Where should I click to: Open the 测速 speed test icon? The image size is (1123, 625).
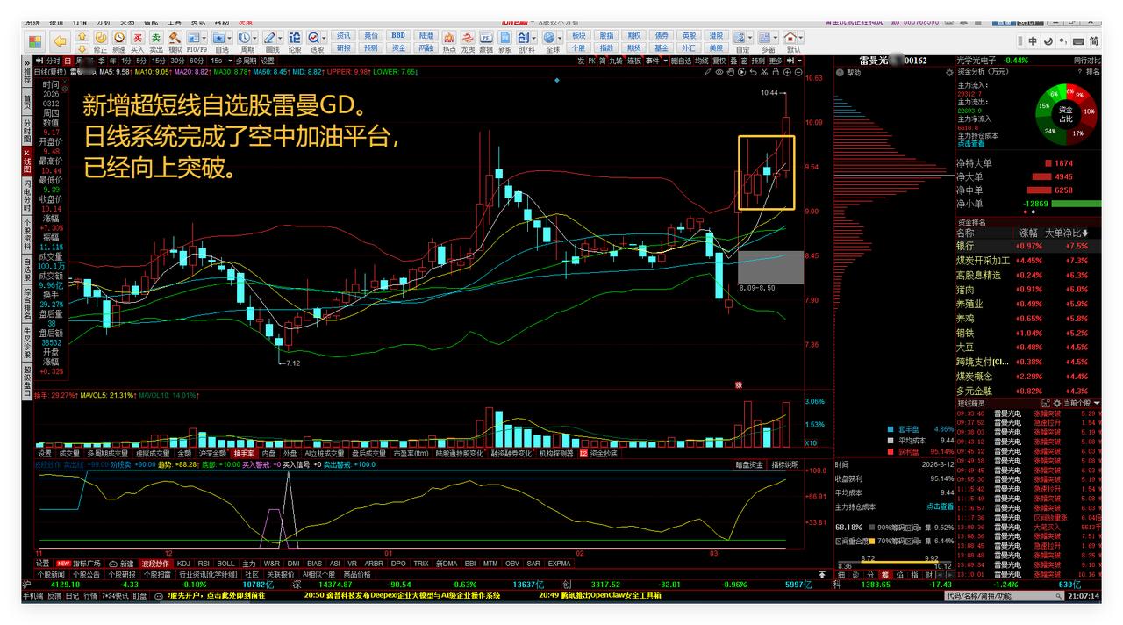(x=118, y=39)
